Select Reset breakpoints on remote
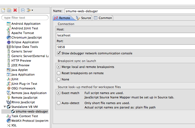Viewport: 195px width, 128px height. coord(59,73)
